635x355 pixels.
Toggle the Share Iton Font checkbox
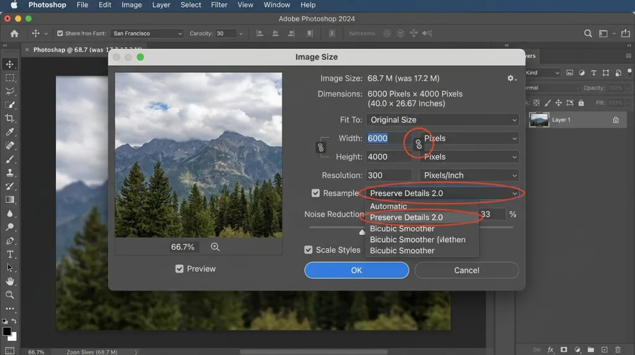(x=60, y=34)
